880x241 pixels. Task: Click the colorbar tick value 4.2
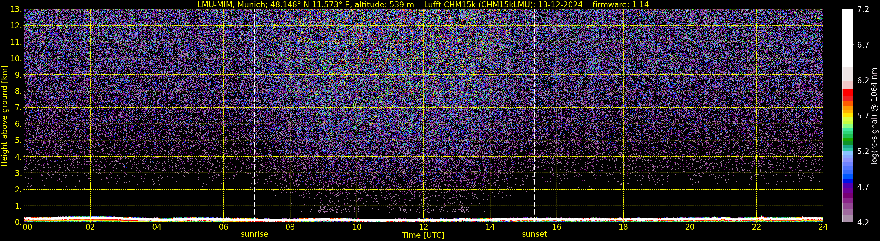863,222
